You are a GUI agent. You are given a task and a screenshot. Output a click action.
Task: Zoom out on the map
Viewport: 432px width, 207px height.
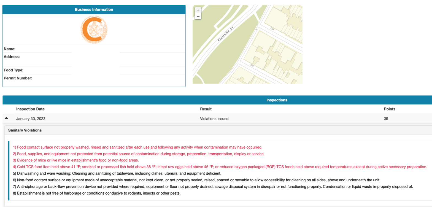[198, 17]
